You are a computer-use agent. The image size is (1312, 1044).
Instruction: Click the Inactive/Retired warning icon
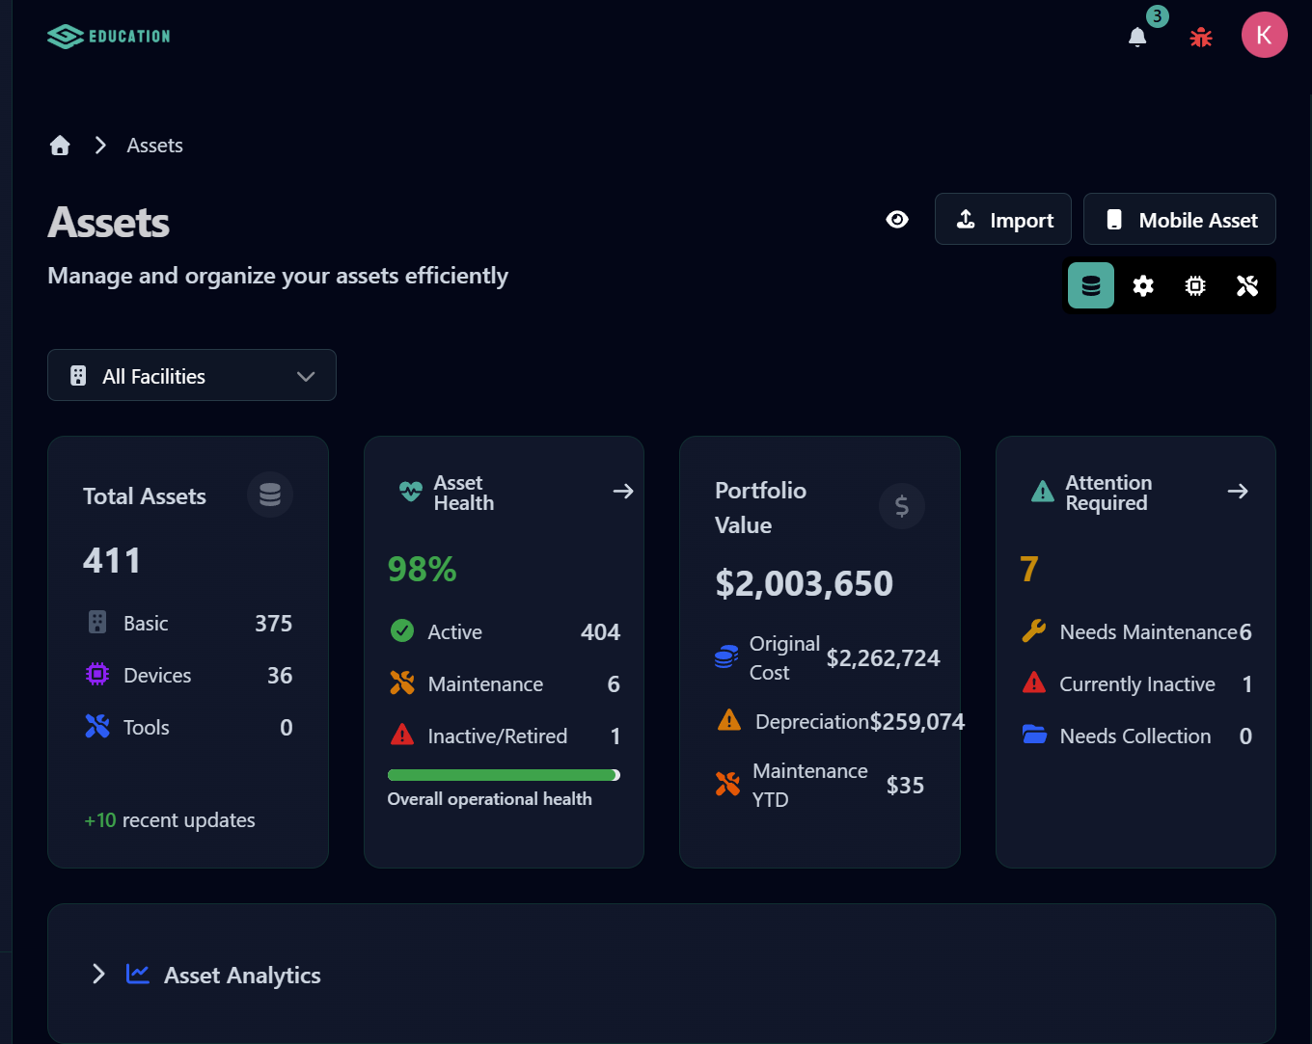[x=402, y=736]
